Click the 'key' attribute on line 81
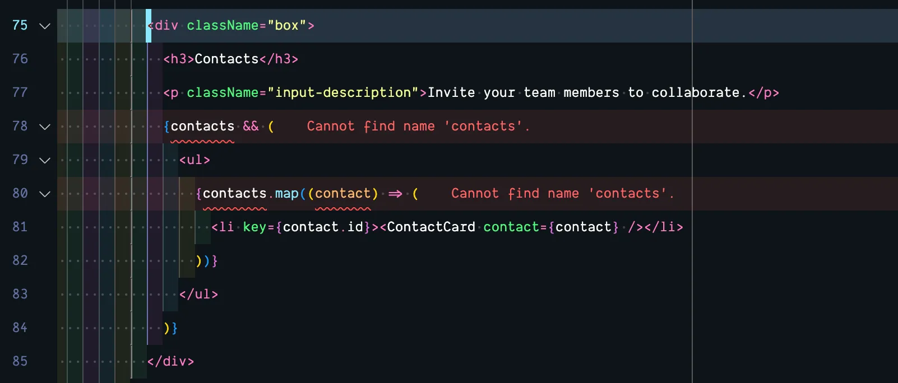The height and width of the screenshot is (383, 898). coord(254,227)
